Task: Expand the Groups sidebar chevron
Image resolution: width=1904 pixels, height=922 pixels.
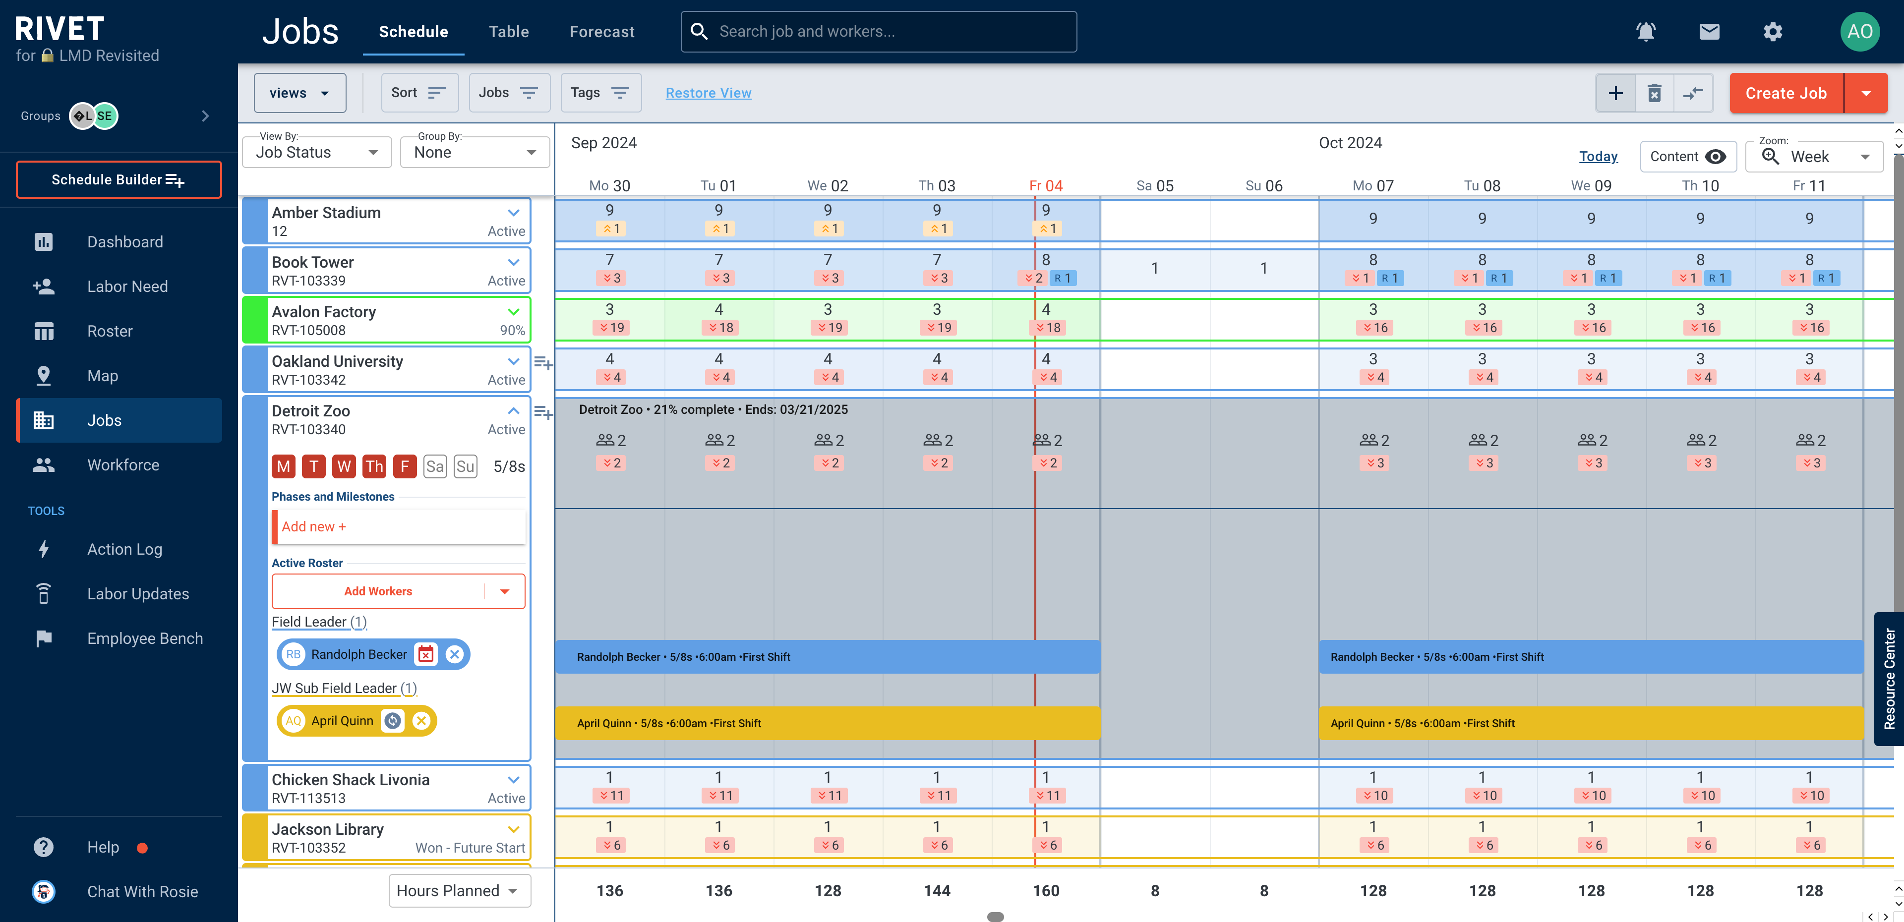Action: 205,116
